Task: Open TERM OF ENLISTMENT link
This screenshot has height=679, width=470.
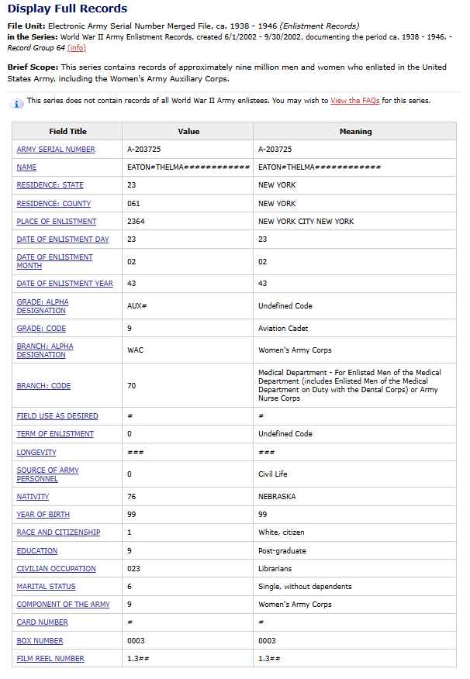Action: [55, 434]
